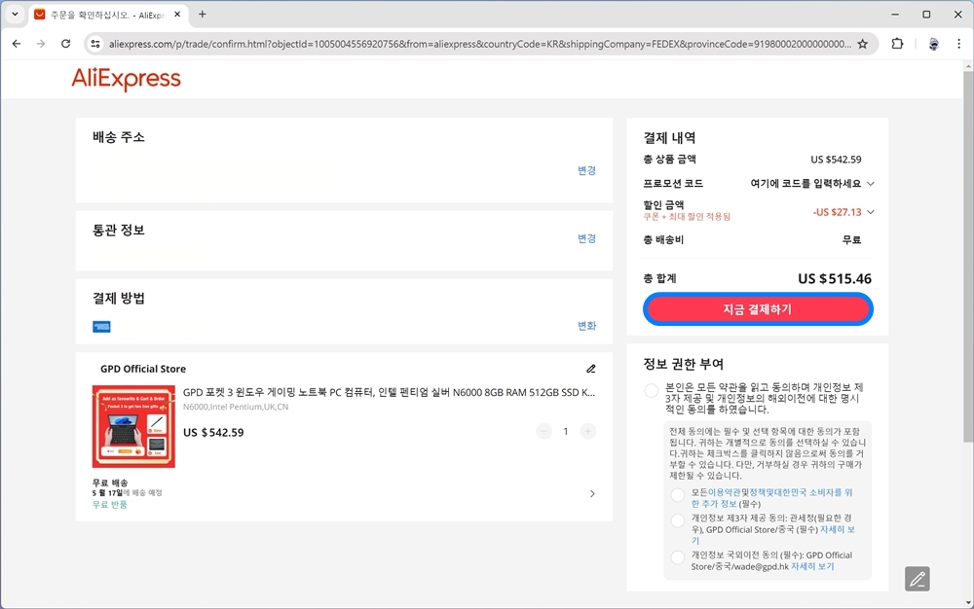Click the N6000,Intel Pentium,UK,CN variant text
This screenshot has width=974, height=609.
tap(236, 407)
